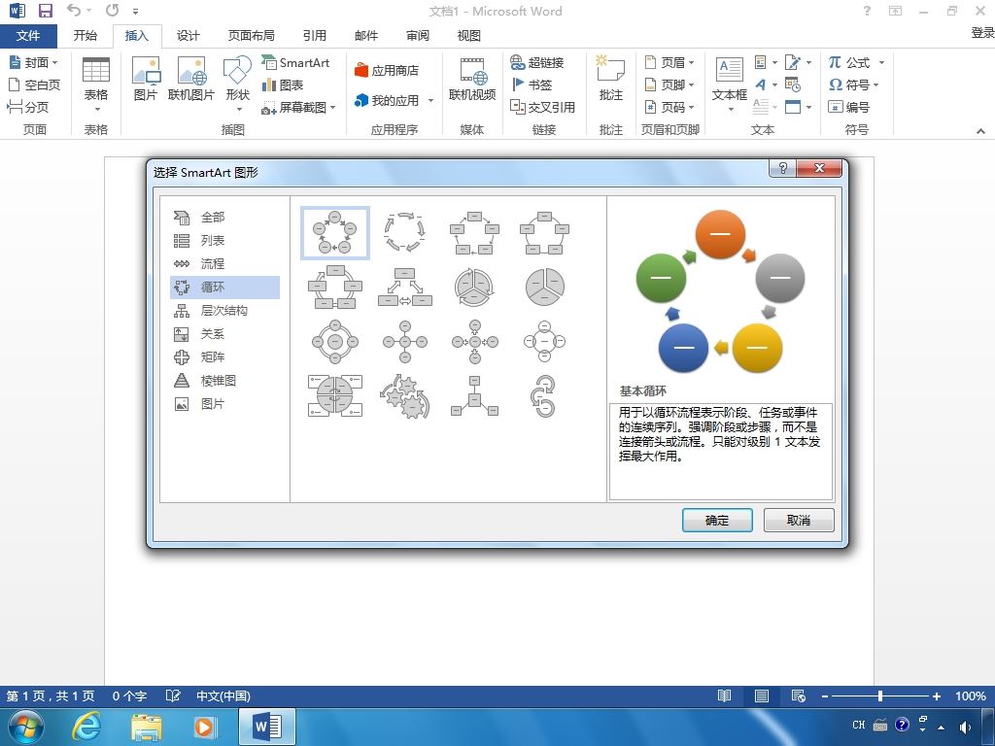The width and height of the screenshot is (995, 746).
Task: Pick the basic cycle thumbnail (selected)
Action: [x=335, y=233]
